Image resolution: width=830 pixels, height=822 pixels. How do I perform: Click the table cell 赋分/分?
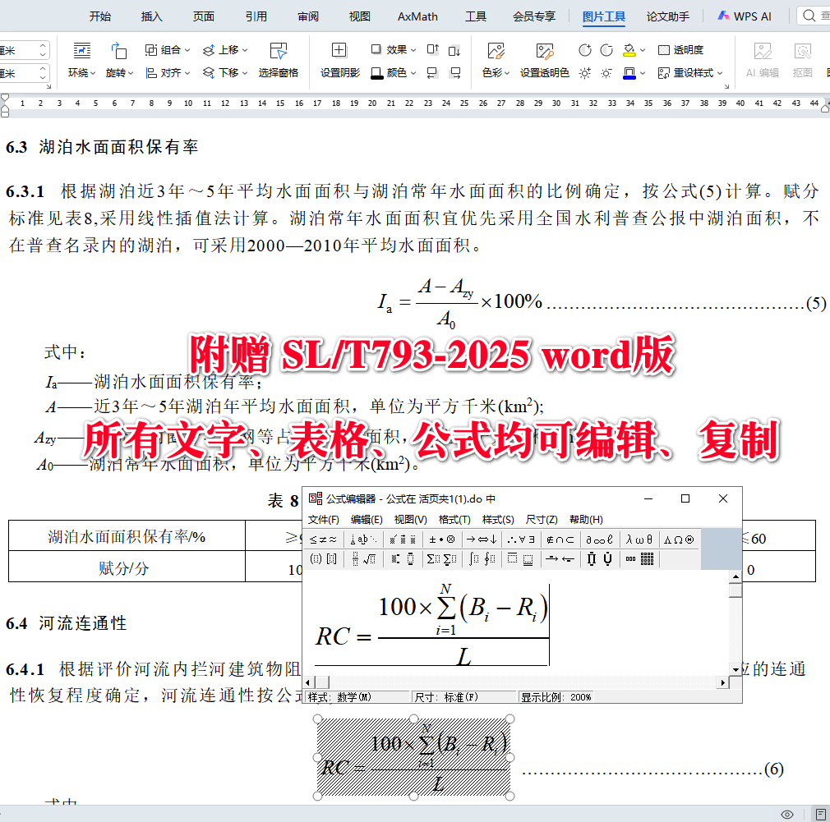pos(127,567)
